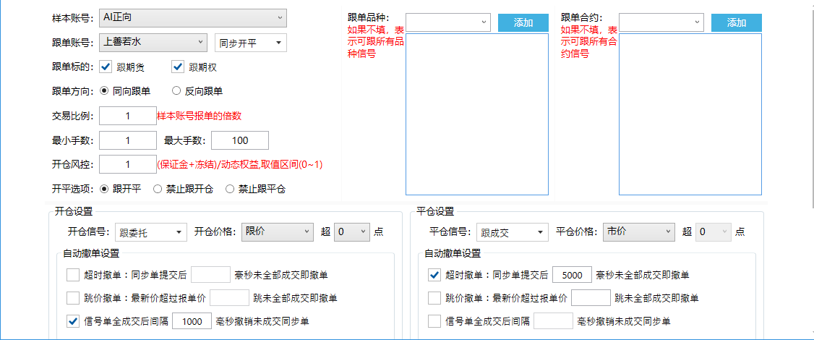Open the 跟单品种 combo box
814x340 pixels.
pos(448,22)
